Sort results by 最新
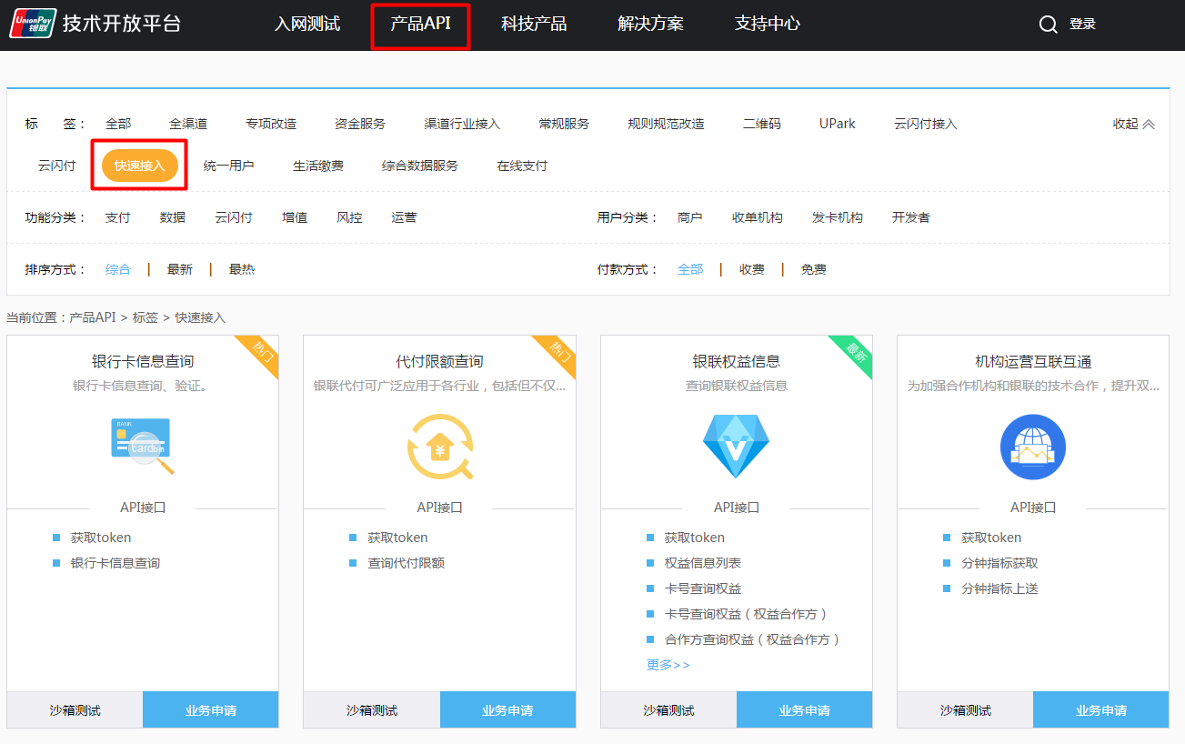This screenshot has width=1185, height=744. pos(179,269)
